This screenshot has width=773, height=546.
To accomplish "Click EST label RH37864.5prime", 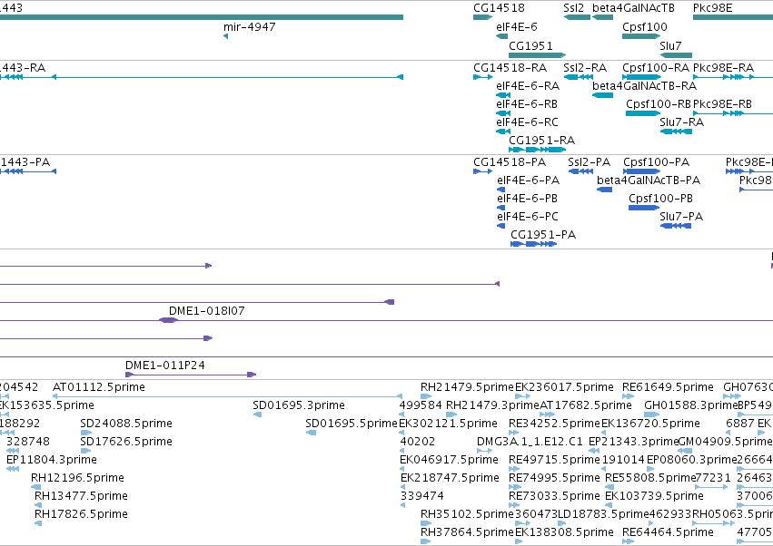I will 468,532.
